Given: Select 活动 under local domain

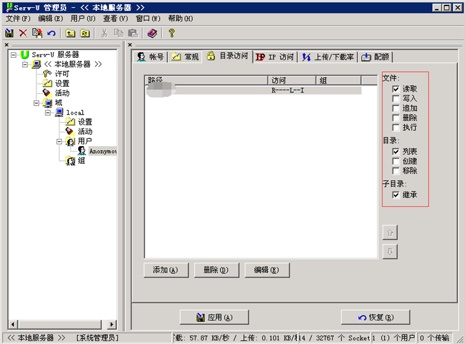Looking at the screenshot, I should (x=85, y=131).
